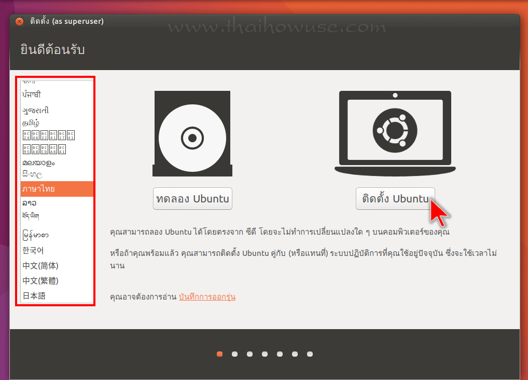
Task: Click the ทดลอง Ubuntu button
Action: click(192, 199)
